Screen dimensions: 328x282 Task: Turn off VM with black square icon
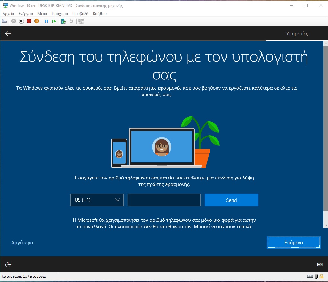click(x=21, y=21)
